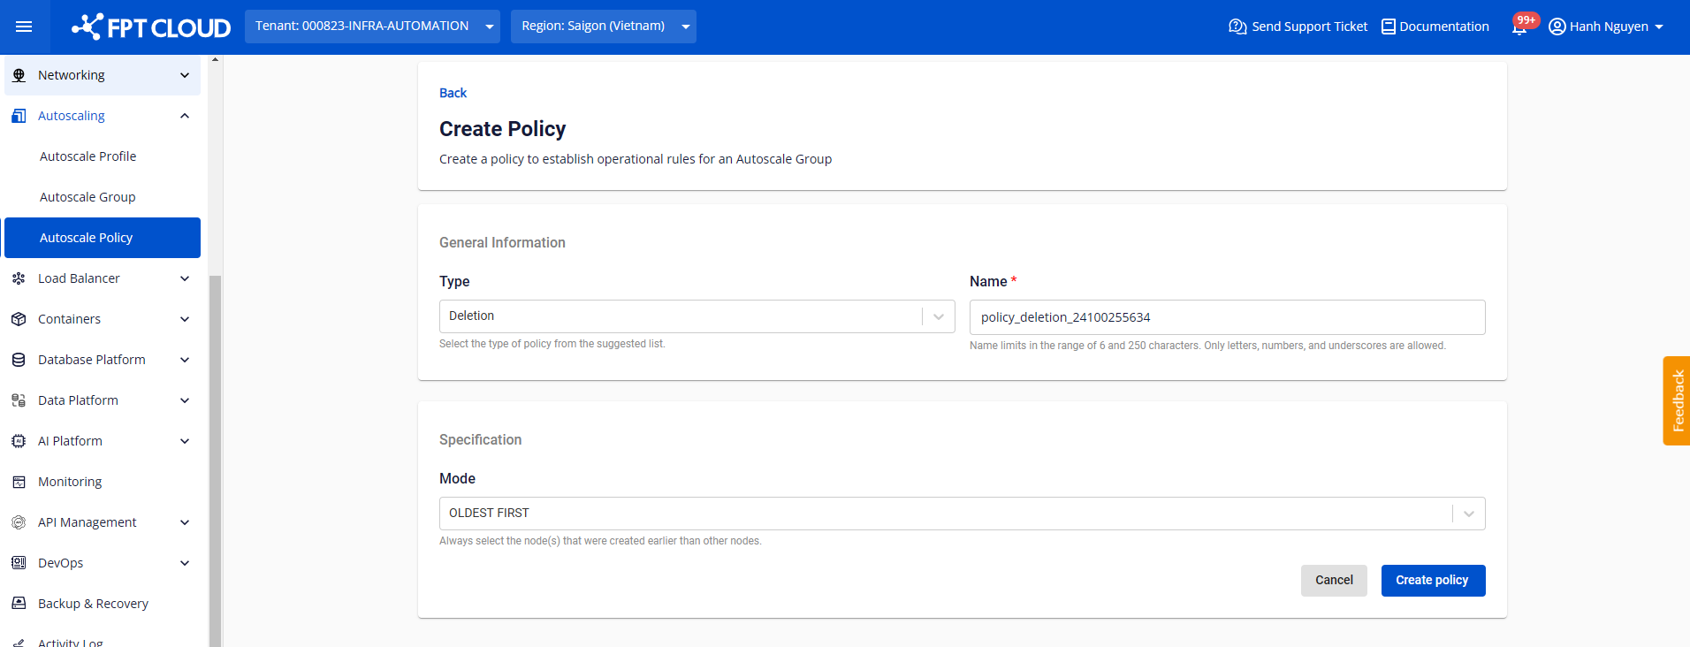Viewport: 1690px width, 647px height.
Task: Click the Database Platform icon
Action: click(19, 360)
